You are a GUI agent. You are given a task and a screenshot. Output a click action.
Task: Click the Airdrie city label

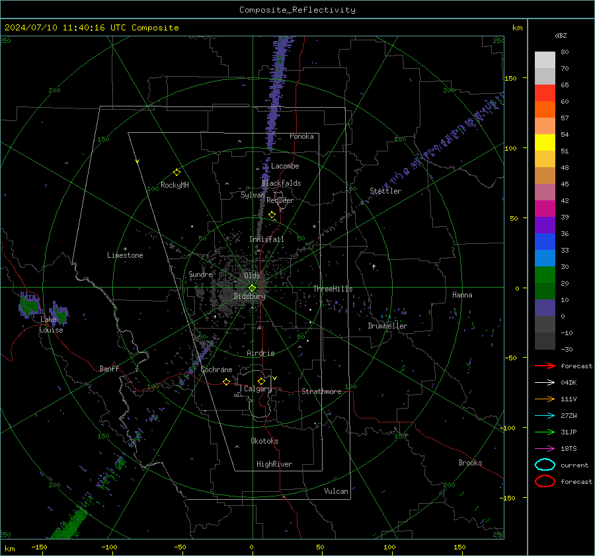click(260, 353)
